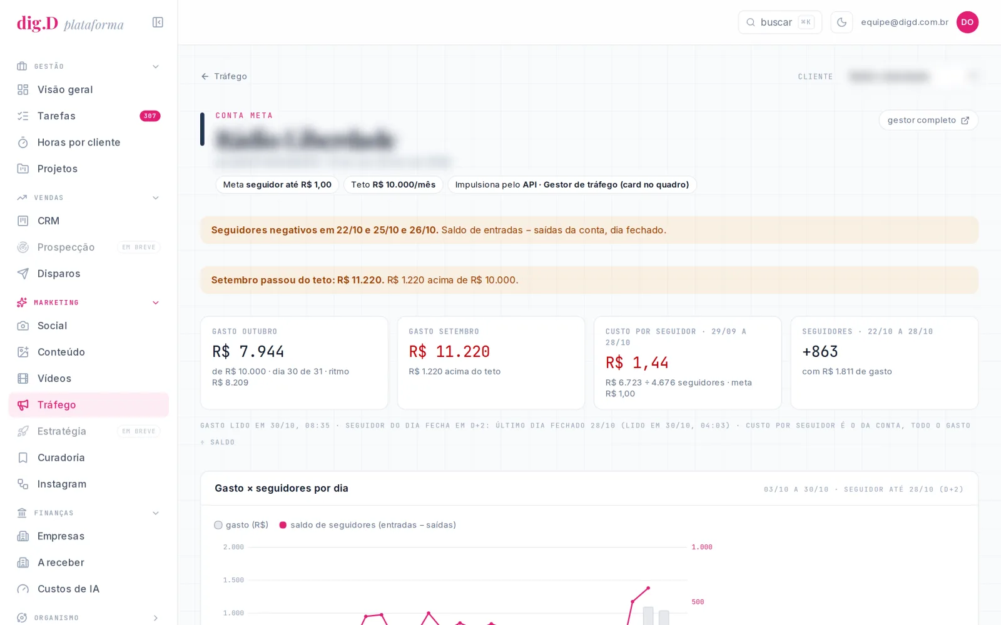The height and width of the screenshot is (625, 1001).
Task: Expand the Organismo section arrow
Action: click(x=156, y=618)
